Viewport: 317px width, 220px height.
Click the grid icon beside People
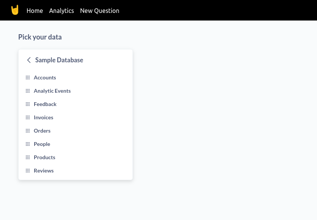coord(28,144)
